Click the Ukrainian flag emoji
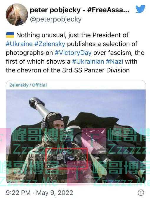This screenshot has height=199, width=150. click(10, 35)
